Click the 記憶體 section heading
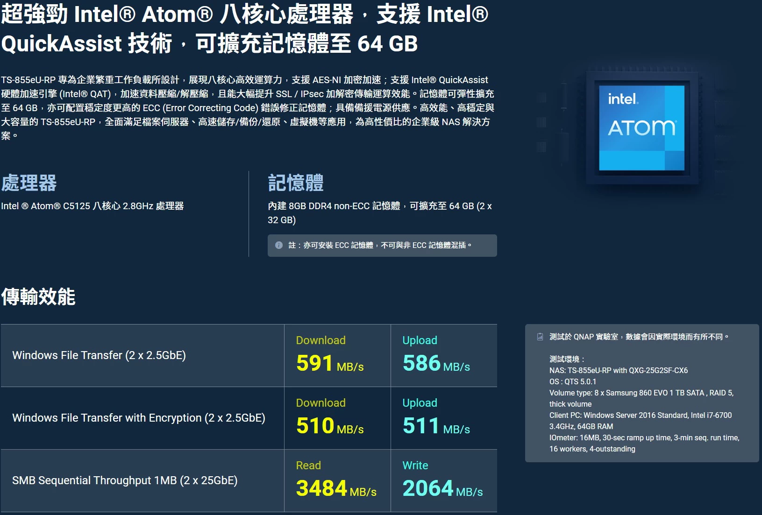The width and height of the screenshot is (762, 515). (x=296, y=183)
